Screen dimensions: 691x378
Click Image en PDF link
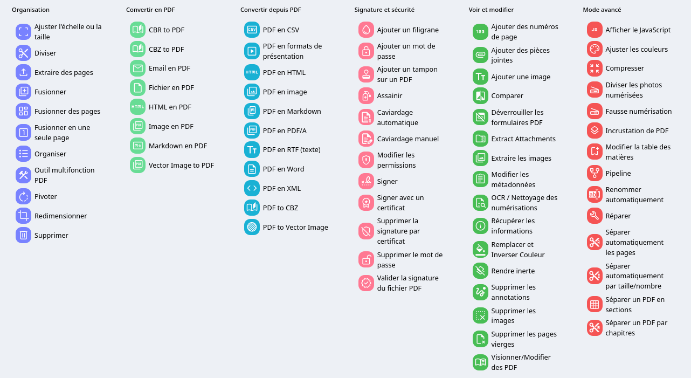click(171, 126)
